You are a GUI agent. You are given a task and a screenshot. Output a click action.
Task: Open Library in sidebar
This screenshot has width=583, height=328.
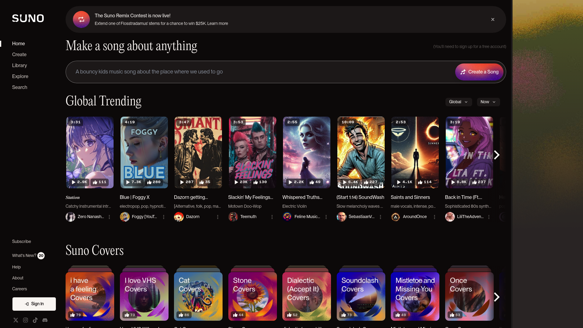pyautogui.click(x=19, y=66)
